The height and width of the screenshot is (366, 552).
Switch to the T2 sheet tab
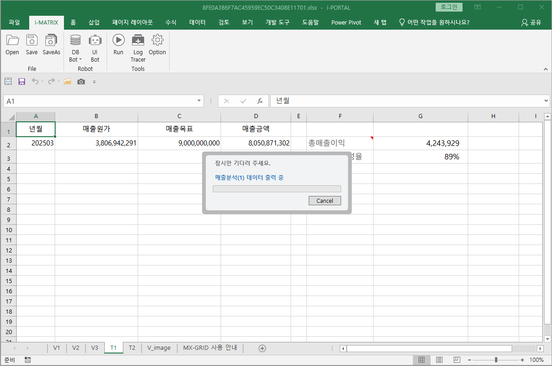pyautogui.click(x=132, y=348)
